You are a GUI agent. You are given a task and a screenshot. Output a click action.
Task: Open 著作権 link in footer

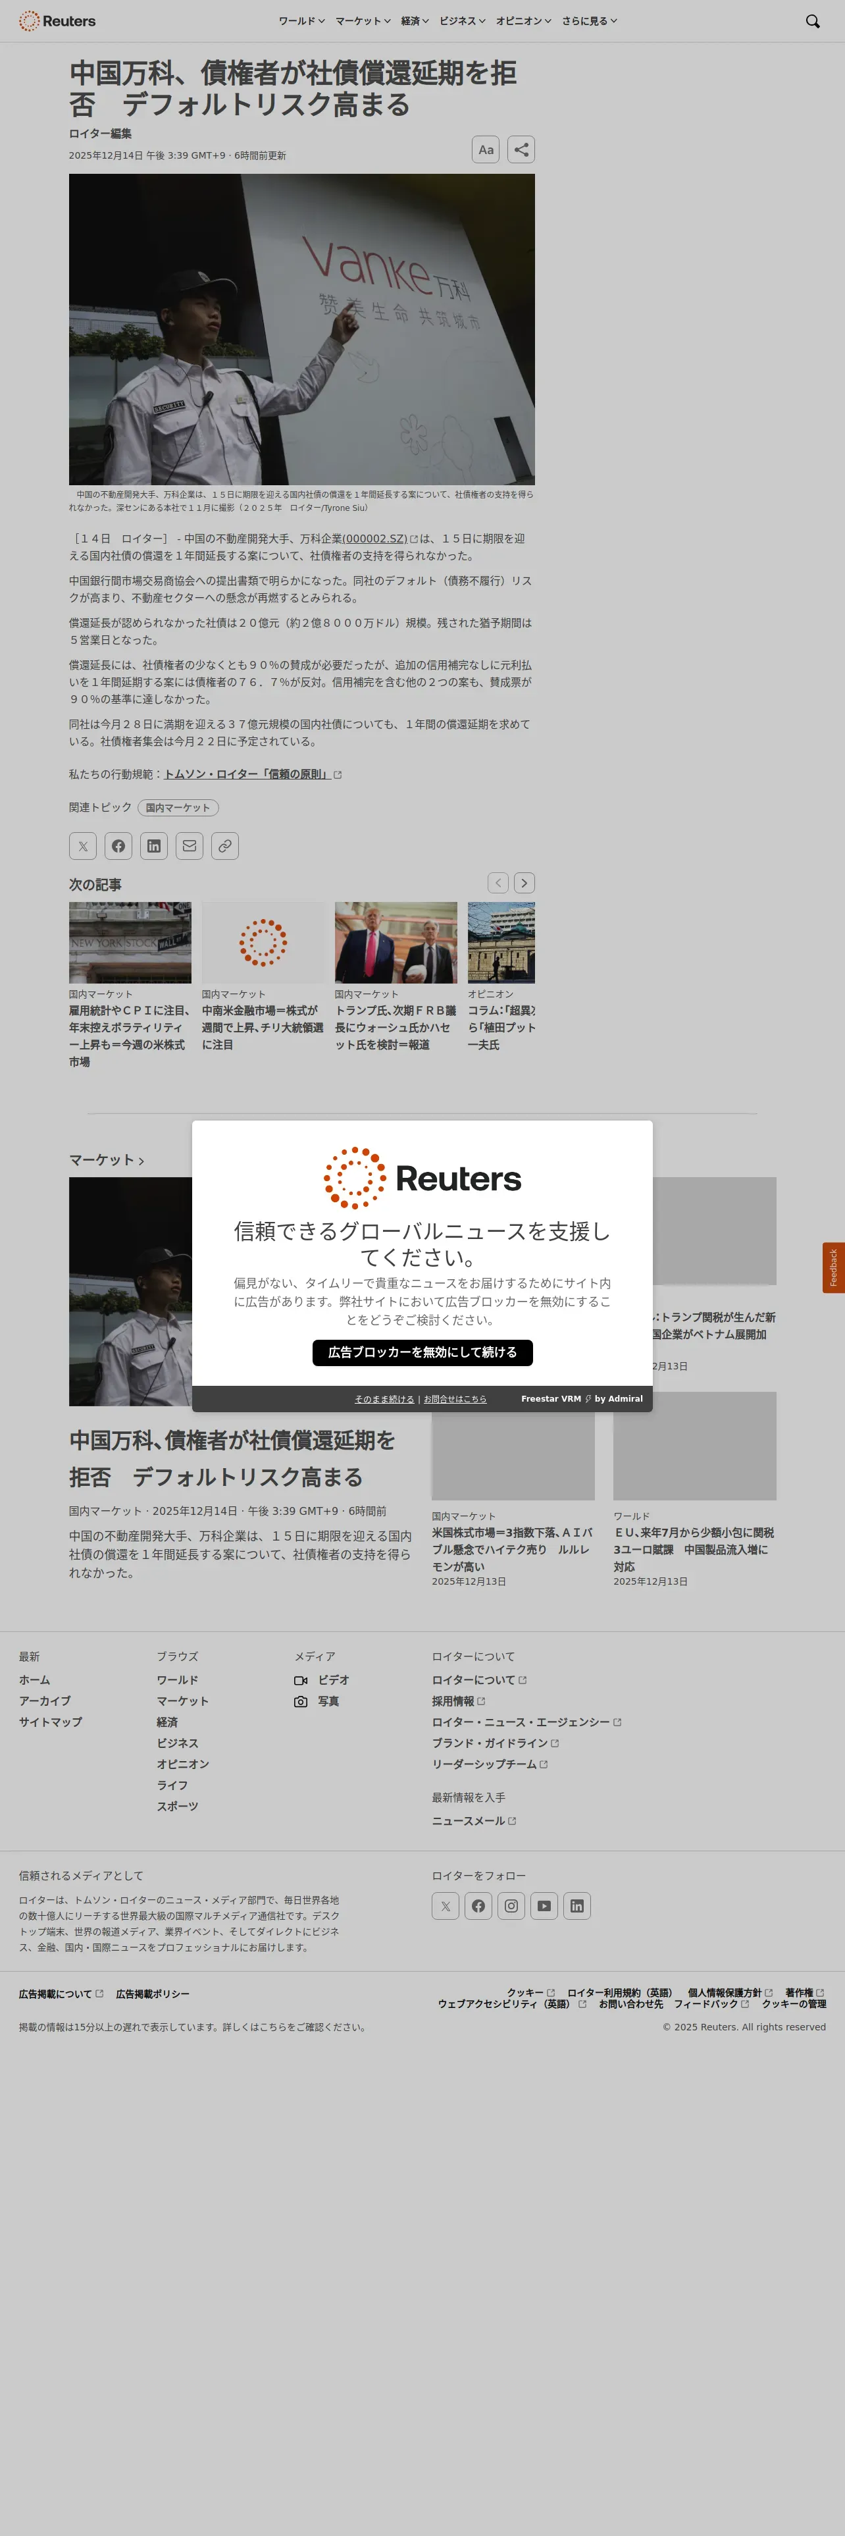point(805,1993)
